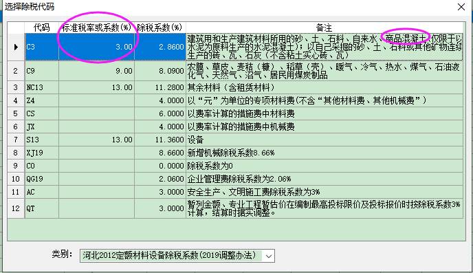Click the 3.0000 cell in QT row

[160, 208]
